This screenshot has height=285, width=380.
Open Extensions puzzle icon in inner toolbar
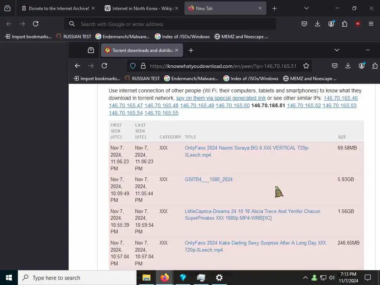click(x=375, y=66)
